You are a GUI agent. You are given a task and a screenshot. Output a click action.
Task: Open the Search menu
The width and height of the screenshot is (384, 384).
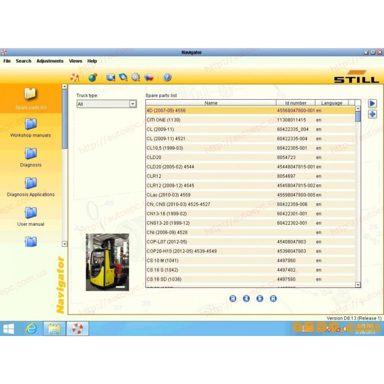24,61
